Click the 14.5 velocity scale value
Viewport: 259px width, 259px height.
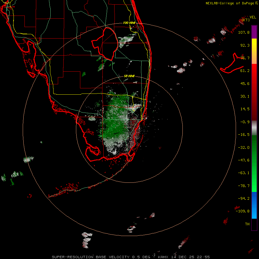pyautogui.click(x=245, y=109)
